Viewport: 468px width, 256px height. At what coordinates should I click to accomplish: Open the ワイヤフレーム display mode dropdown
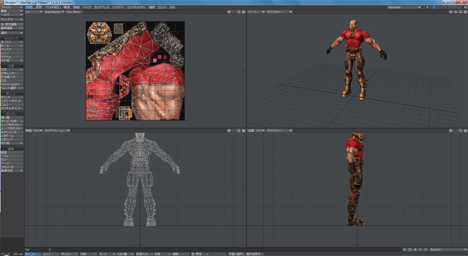coord(57,131)
